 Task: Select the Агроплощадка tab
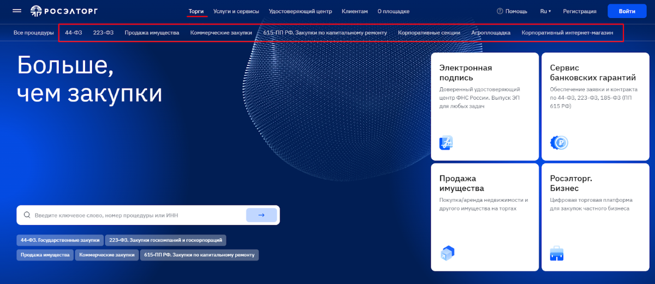tap(491, 33)
